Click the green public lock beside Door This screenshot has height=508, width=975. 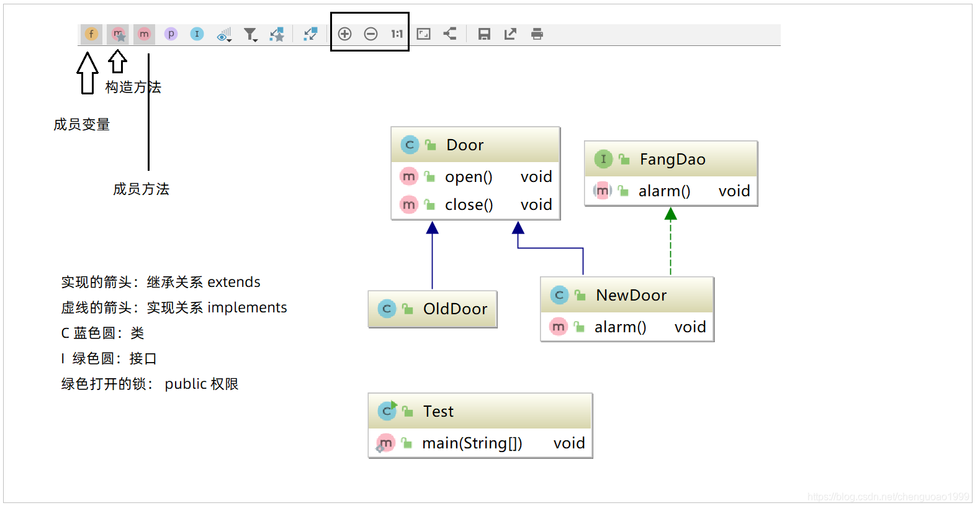tap(430, 145)
